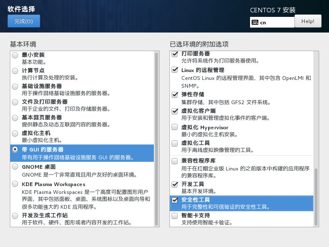The height and width of the screenshot is (247, 329).
Task: Click the text GNOME 是一个非常直观且用户友好的桌面环境。
Action: [79, 175]
